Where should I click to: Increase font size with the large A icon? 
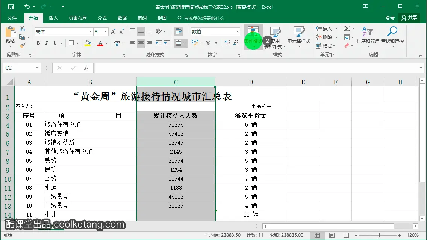point(113,32)
